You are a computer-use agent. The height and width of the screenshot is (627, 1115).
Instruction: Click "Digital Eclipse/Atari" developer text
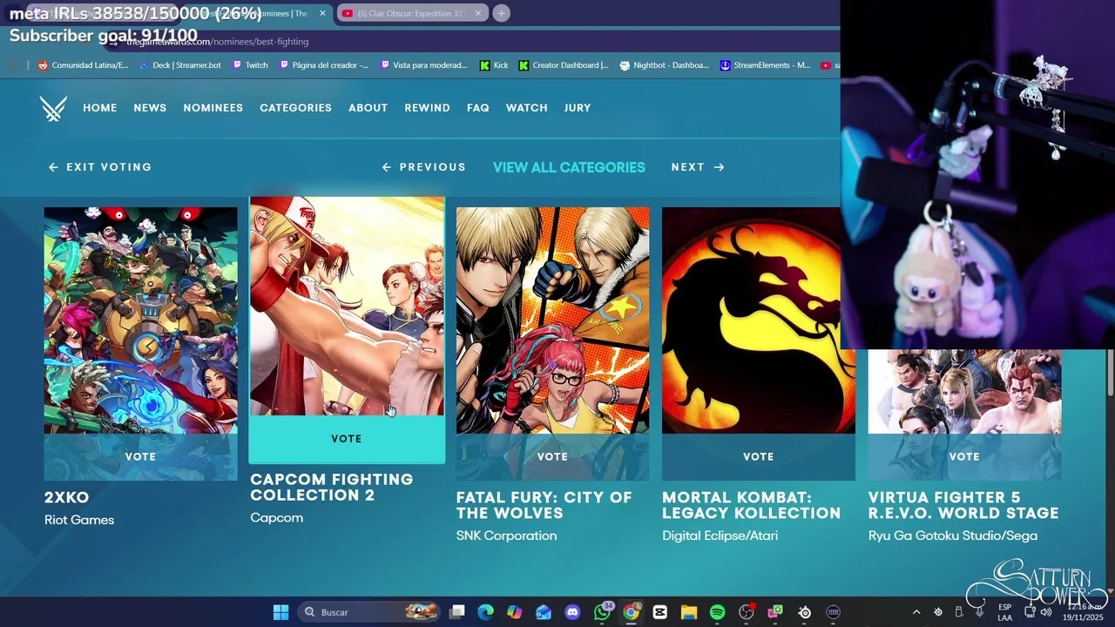(720, 536)
